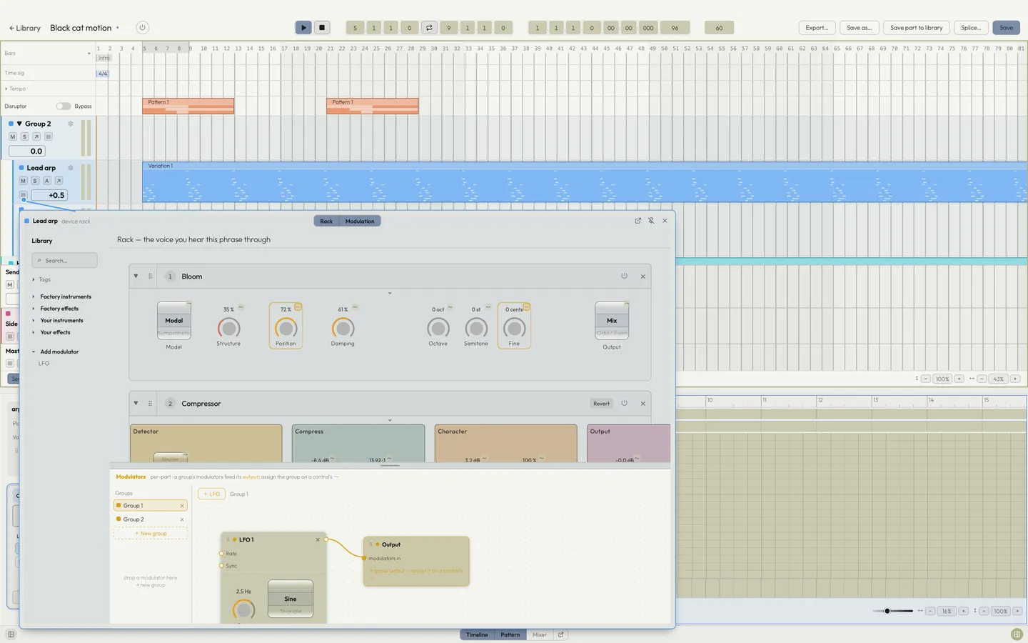The width and height of the screenshot is (1028, 643).
Task: Select modulator Group 2
Action: 150,519
